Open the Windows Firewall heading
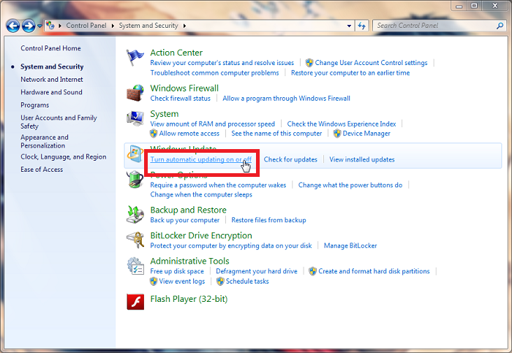The width and height of the screenshot is (512, 353). point(184,88)
